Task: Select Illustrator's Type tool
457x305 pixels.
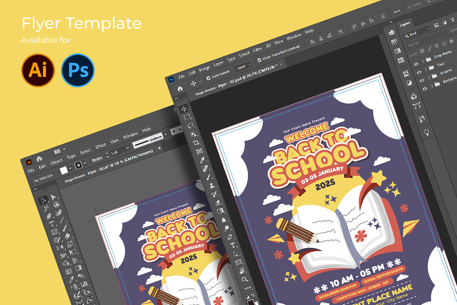Action: (51, 224)
